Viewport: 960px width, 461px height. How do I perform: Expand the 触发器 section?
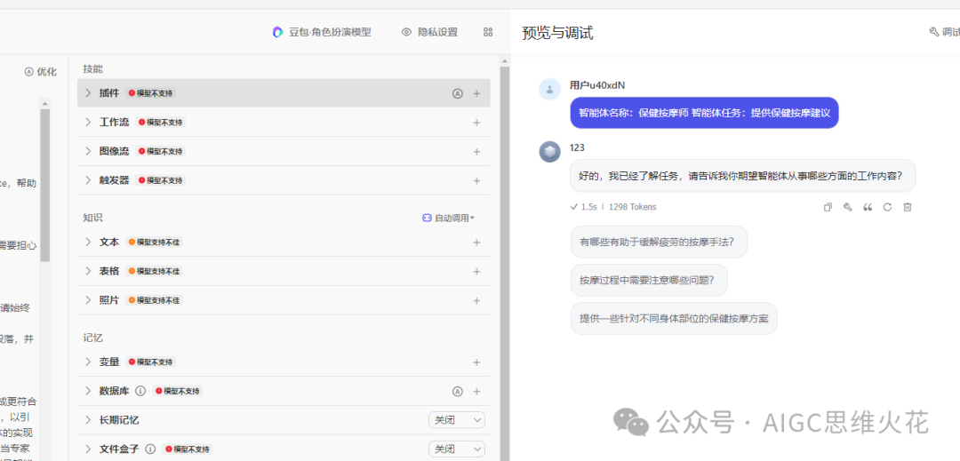point(88,180)
